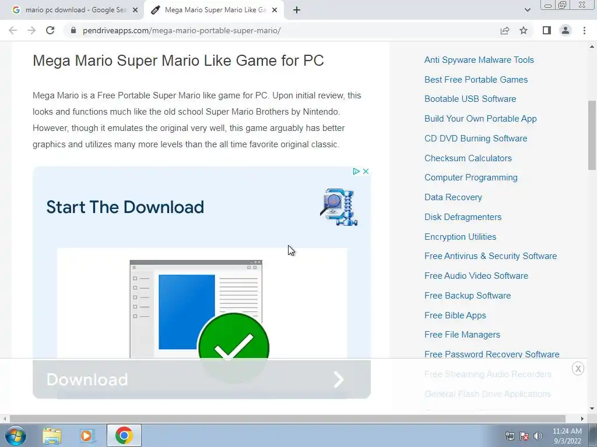The width and height of the screenshot is (597, 447).
Task: Click the scroll up arrow
Action: (x=592, y=47)
